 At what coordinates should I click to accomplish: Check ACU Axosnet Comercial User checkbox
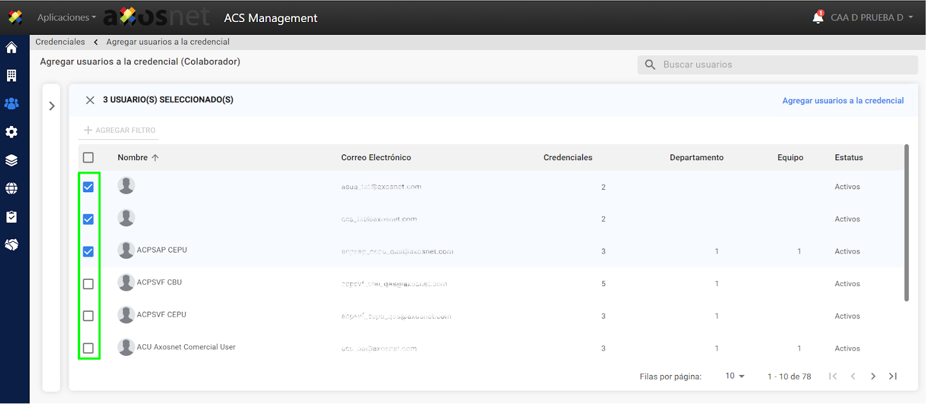tap(88, 348)
